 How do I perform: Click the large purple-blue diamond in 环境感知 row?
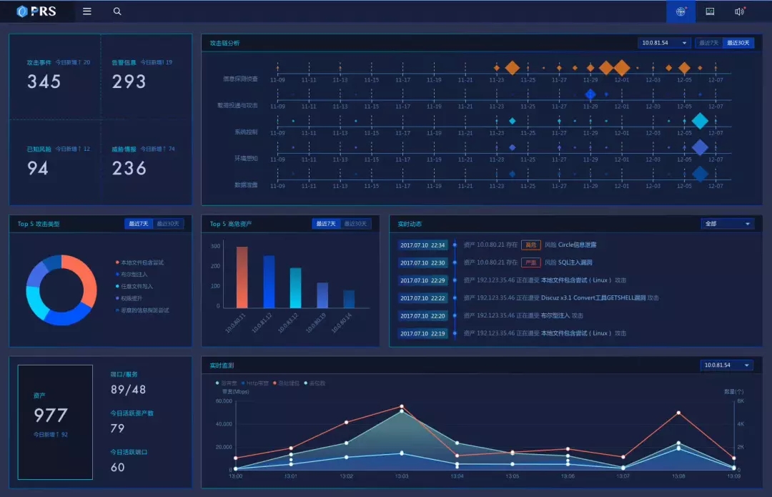tap(700, 147)
